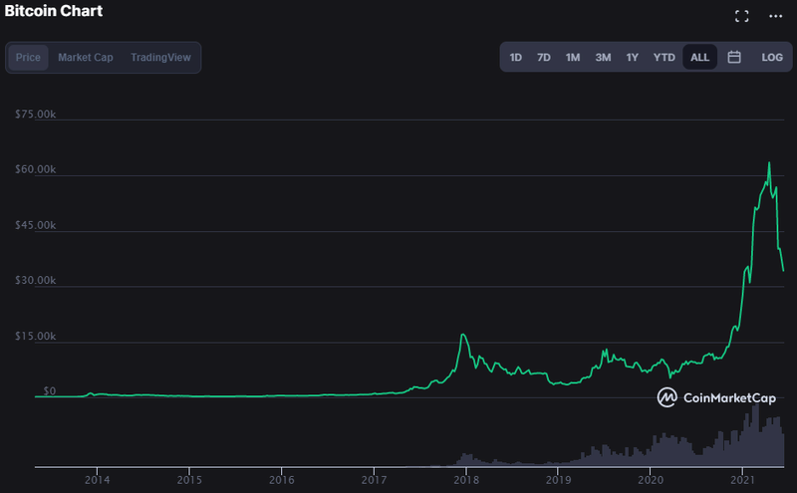Click the late-2017 peak on the price line
797x493 pixels.
(462, 335)
